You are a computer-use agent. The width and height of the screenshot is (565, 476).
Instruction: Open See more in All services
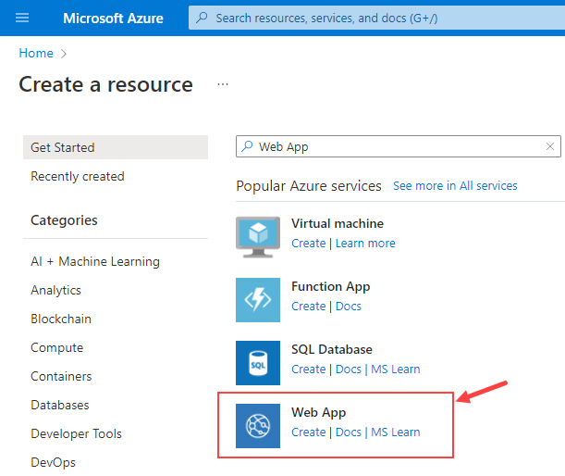pos(455,186)
